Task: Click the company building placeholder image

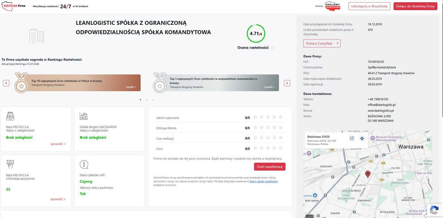Action: [x=37, y=36]
